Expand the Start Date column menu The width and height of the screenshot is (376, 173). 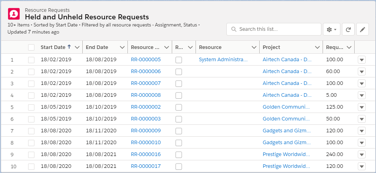[x=77, y=47]
